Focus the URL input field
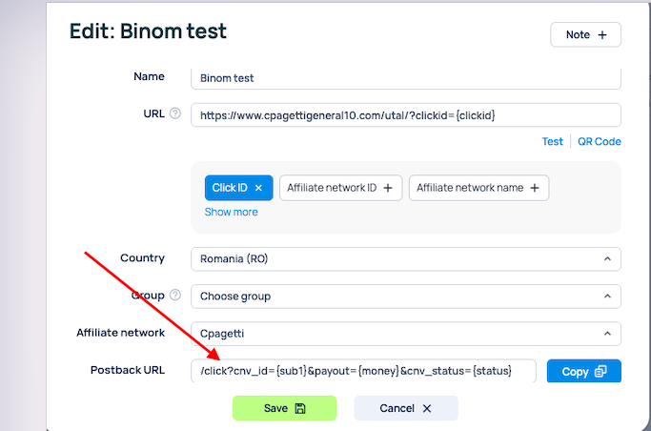 [x=405, y=115]
